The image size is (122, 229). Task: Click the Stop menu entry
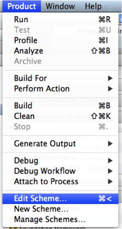tap(60, 126)
